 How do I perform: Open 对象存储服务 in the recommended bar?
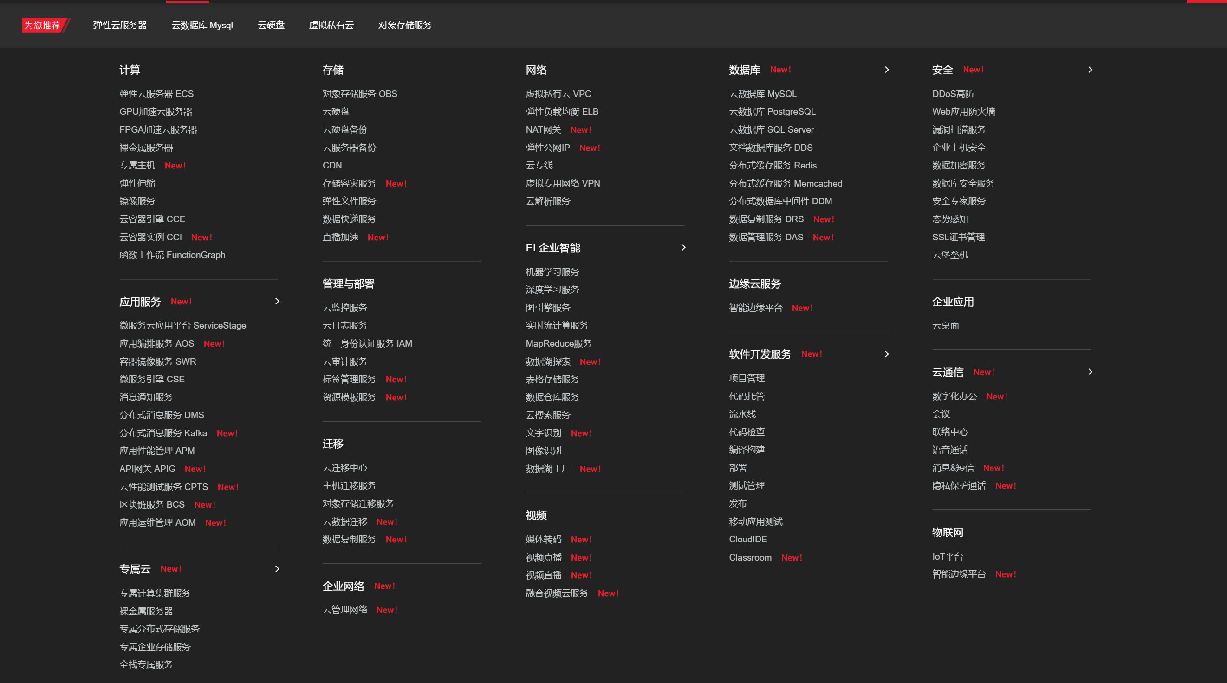[x=404, y=25]
